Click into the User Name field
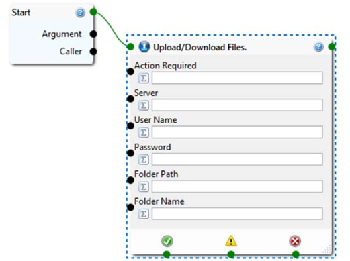 (x=237, y=132)
